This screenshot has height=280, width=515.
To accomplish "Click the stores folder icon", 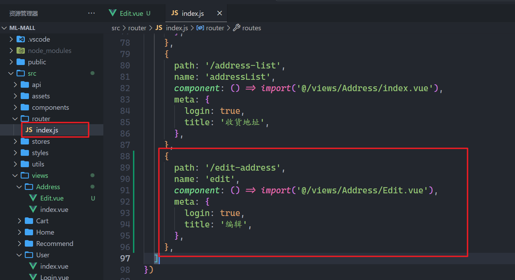I will tap(25, 141).
